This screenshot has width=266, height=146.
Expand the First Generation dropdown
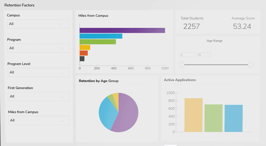coord(38,96)
